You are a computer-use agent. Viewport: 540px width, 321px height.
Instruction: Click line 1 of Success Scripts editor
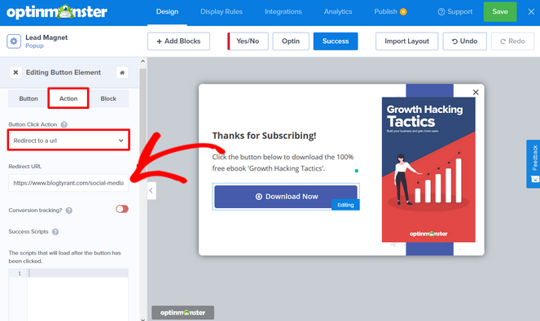pos(78,273)
